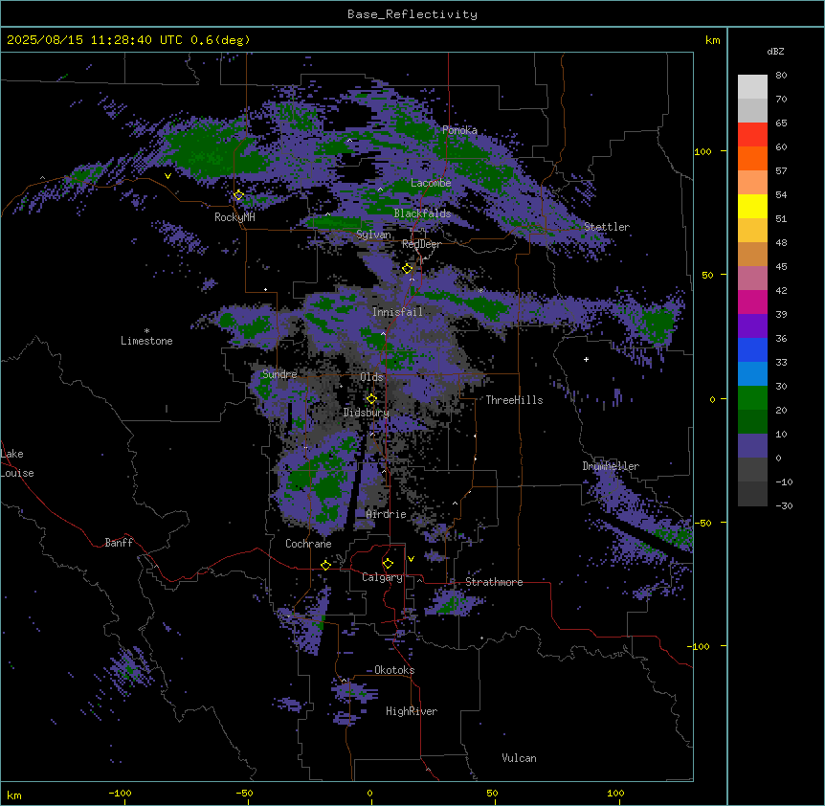Select the magenta 42-39 dBZ legend swatch
825x806 pixels.
752,302
